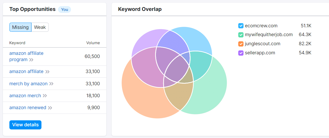
Task: Click double-chevron icon beside merch by amazon
Action: pyautogui.click(x=51, y=84)
